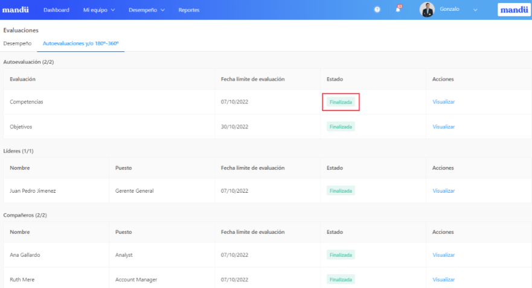The height and width of the screenshot is (288, 532).
Task: Switch to the Desempeño evaluations tab
Action: 18,43
